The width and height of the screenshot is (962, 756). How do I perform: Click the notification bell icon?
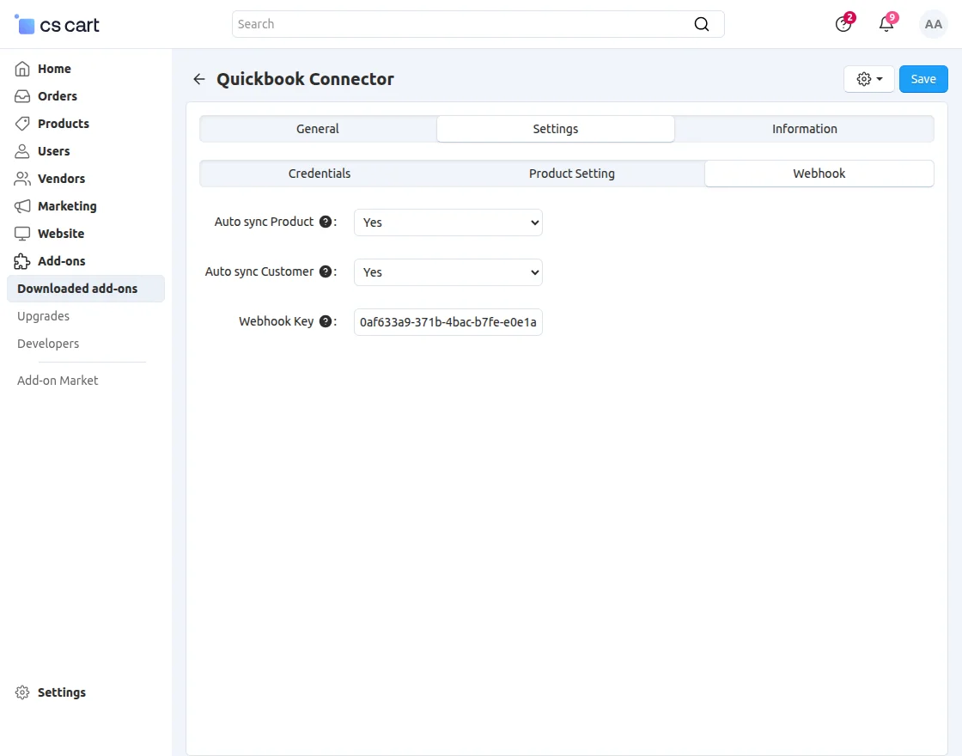[886, 24]
